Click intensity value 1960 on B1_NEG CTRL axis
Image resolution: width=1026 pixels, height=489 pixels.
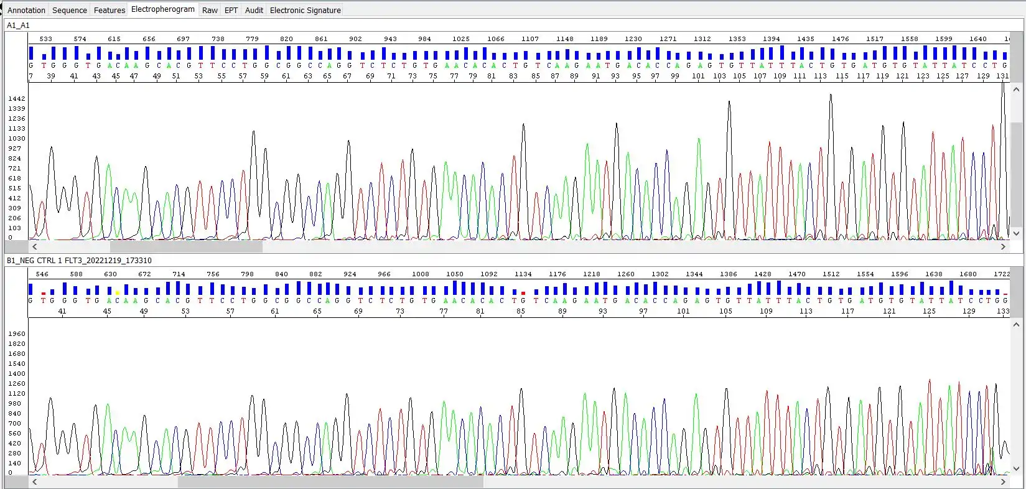point(17,334)
